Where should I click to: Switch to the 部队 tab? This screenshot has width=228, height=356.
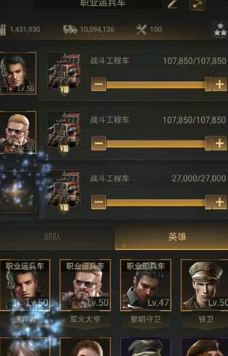52,237
